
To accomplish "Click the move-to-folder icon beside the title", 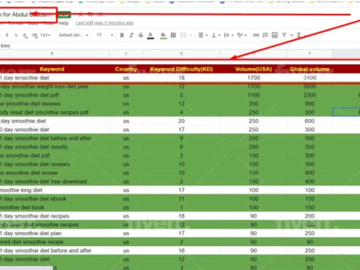I will [x=90, y=14].
